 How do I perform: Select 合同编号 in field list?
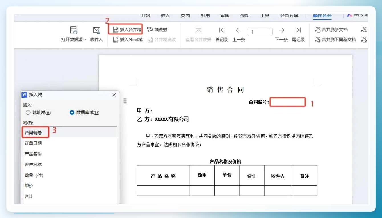click(70, 133)
